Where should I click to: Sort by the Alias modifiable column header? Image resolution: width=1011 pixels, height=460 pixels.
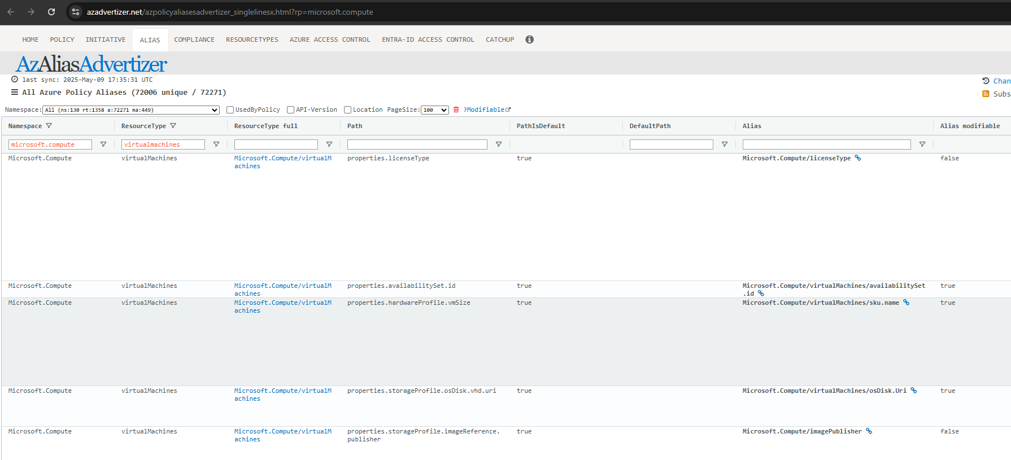coord(970,126)
